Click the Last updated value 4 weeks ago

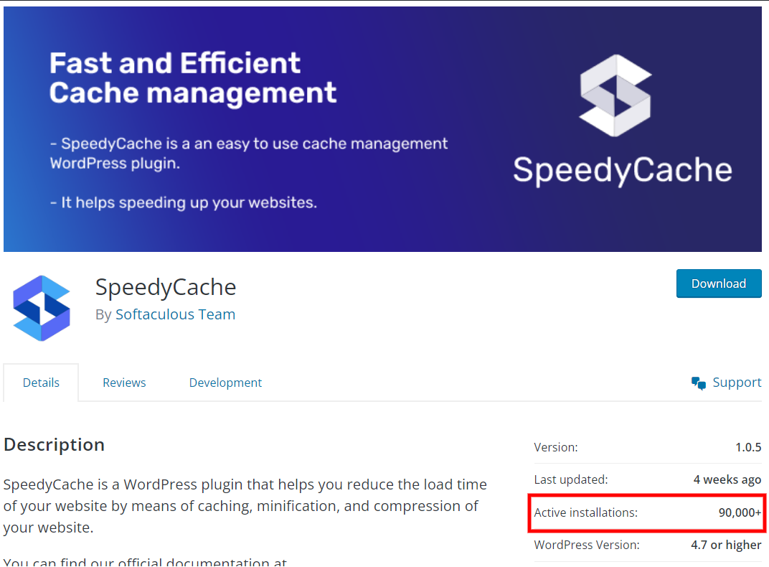pos(727,479)
